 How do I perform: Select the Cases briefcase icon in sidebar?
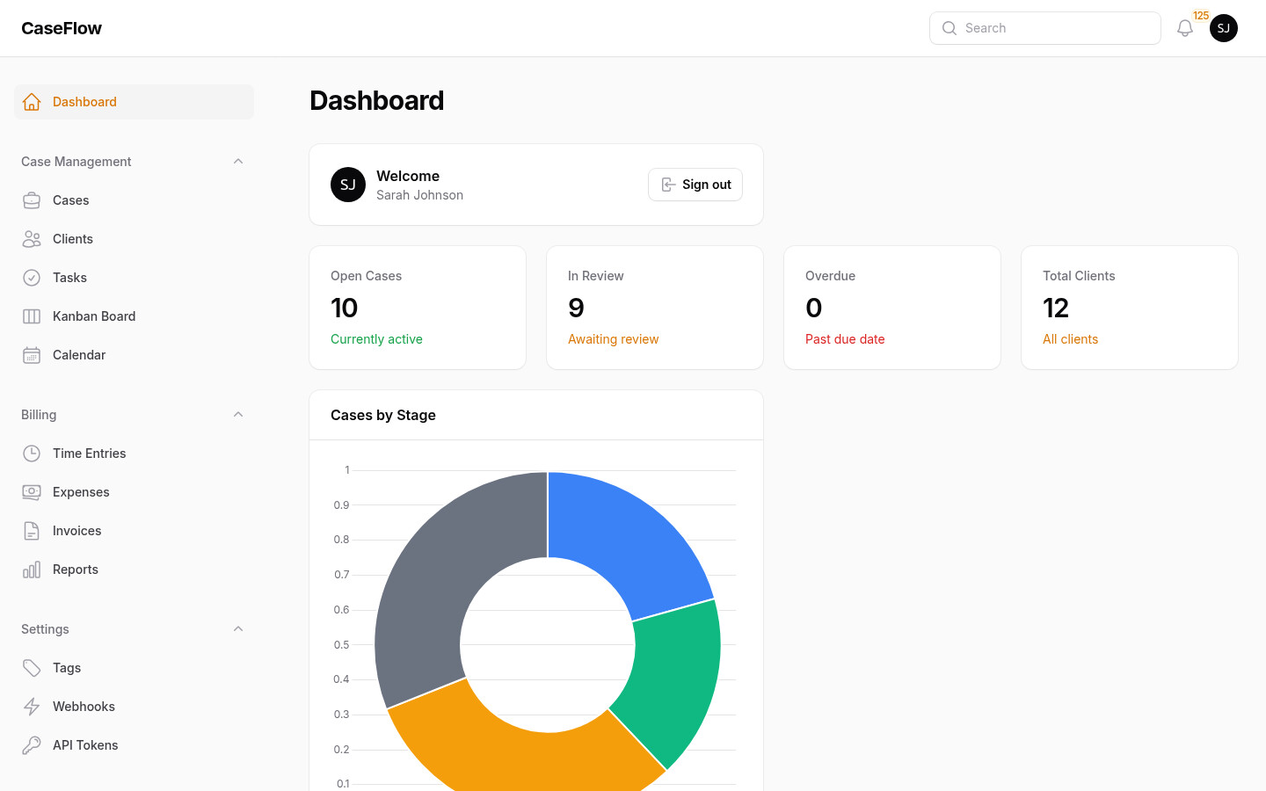pyautogui.click(x=32, y=200)
